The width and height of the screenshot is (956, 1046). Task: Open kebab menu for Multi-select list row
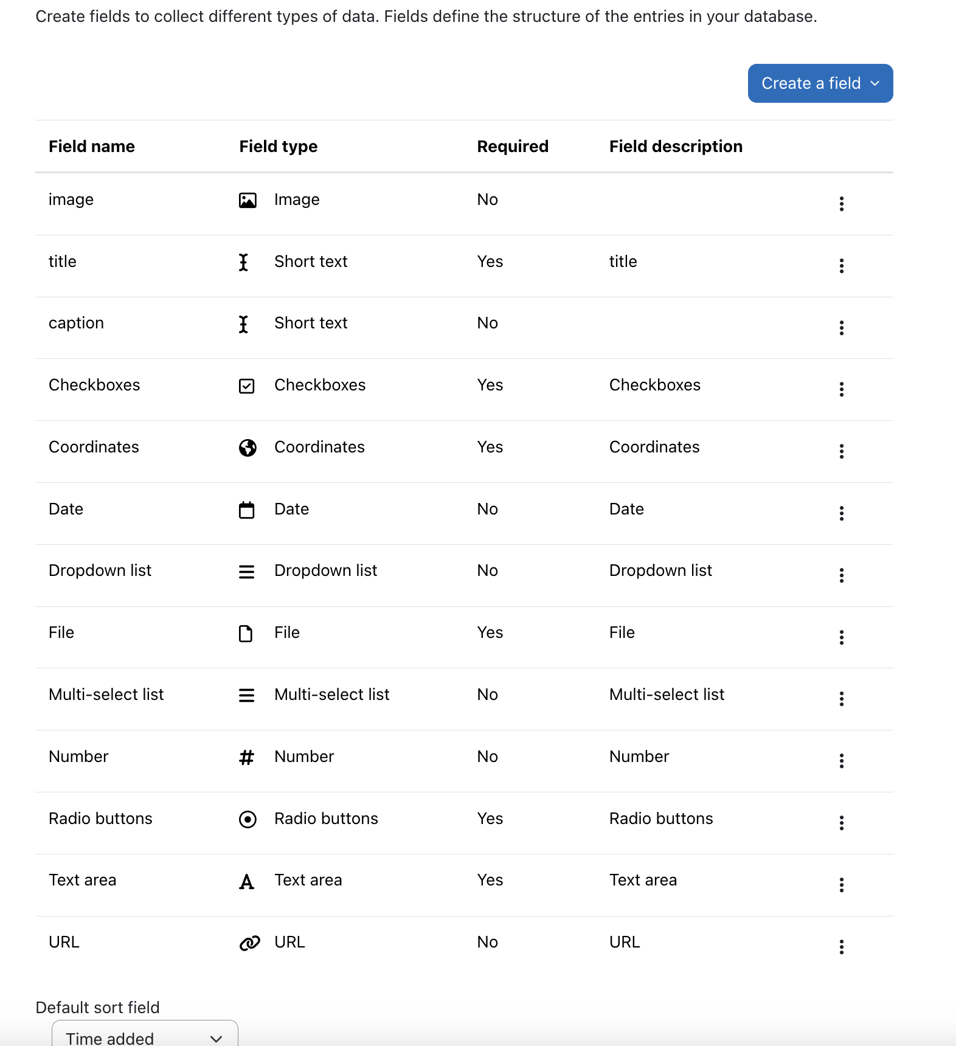click(x=842, y=699)
